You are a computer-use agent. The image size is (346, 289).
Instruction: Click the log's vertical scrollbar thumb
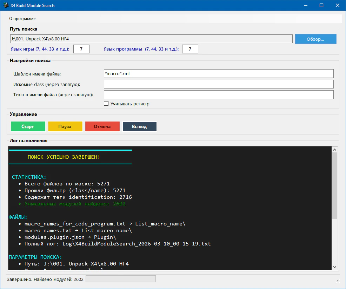(334, 185)
